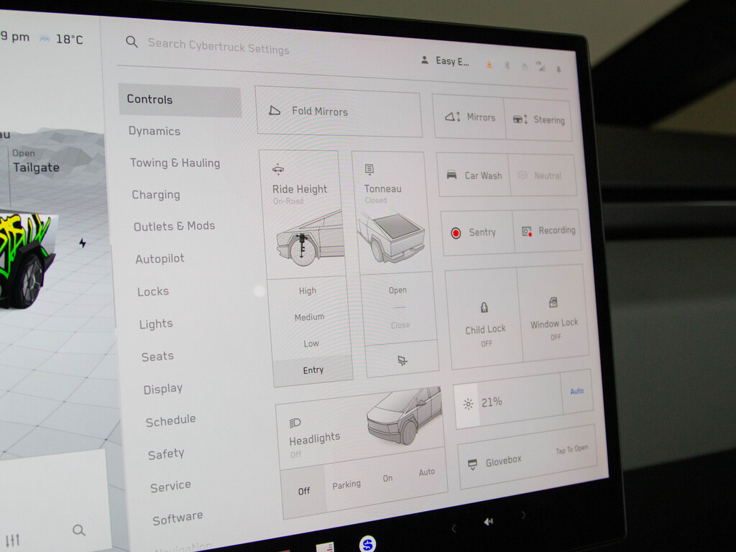Tap the volume increase right chevron
This screenshot has height=552, width=736.
click(523, 515)
